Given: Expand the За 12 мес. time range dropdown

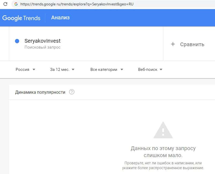Looking at the screenshot, I should (x=62, y=70).
